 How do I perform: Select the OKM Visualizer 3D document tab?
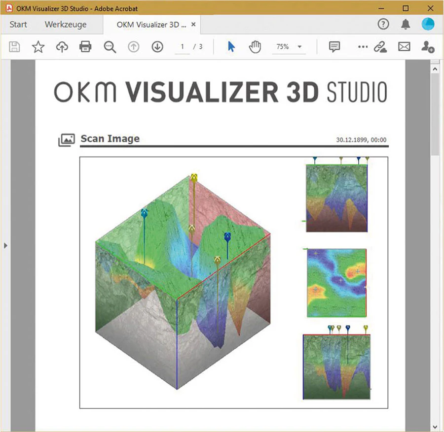click(151, 25)
